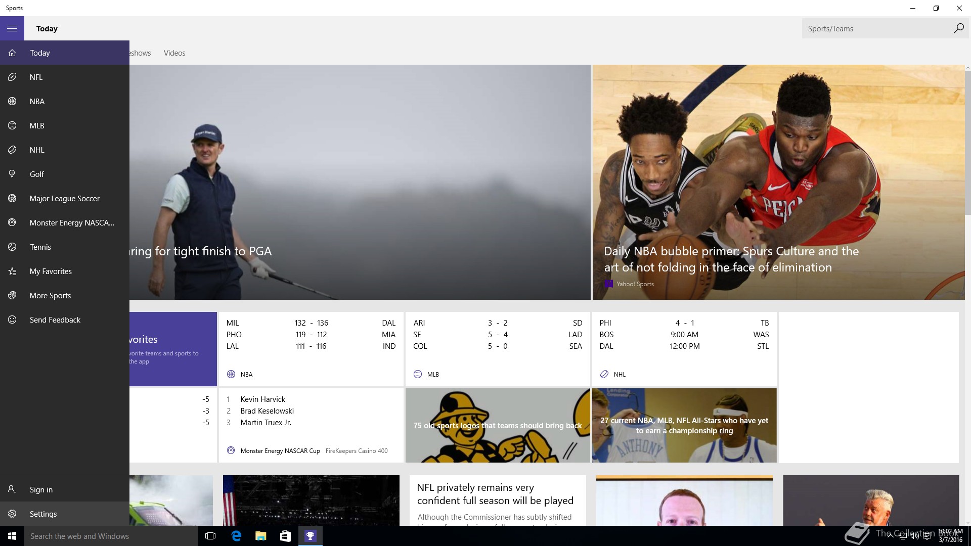This screenshot has height=546, width=971.
Task: Open the Windows Start button
Action: click(12, 536)
